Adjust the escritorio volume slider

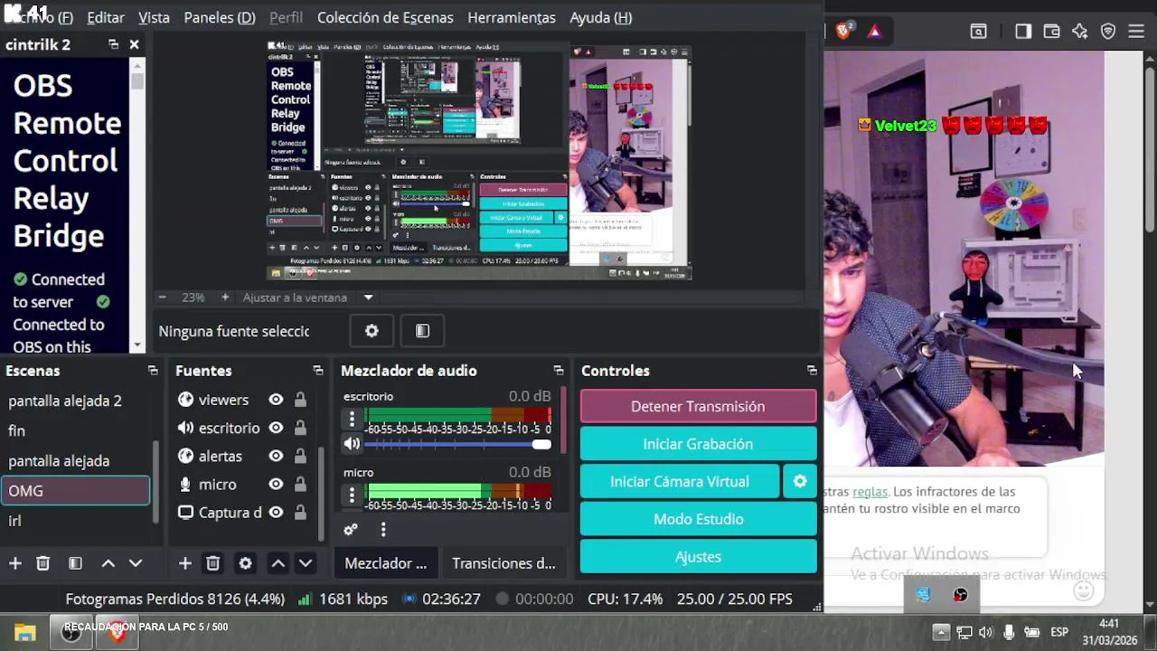point(457,444)
